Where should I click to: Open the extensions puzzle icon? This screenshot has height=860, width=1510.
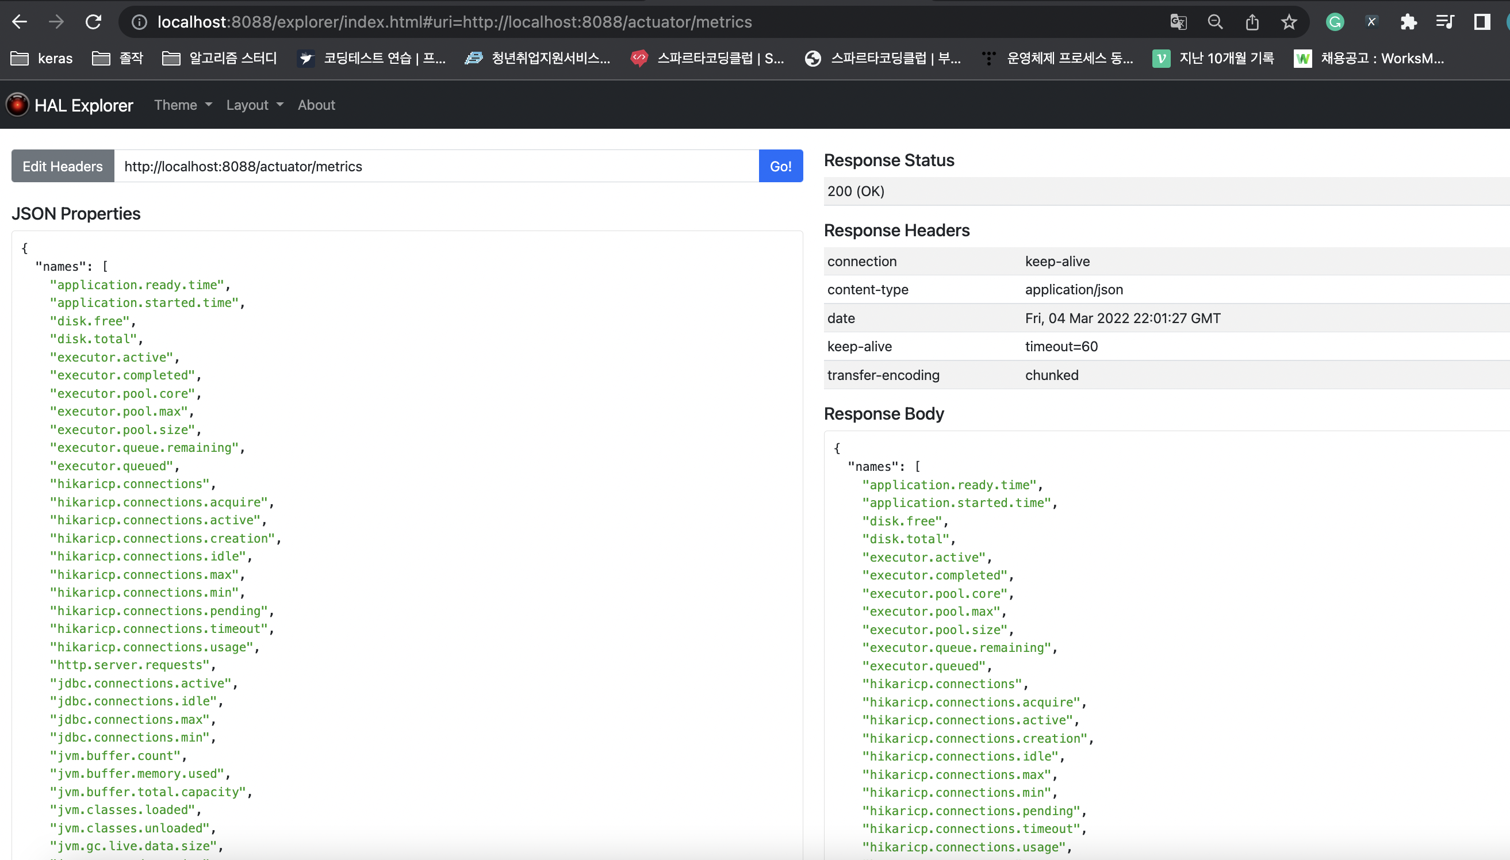pos(1408,22)
